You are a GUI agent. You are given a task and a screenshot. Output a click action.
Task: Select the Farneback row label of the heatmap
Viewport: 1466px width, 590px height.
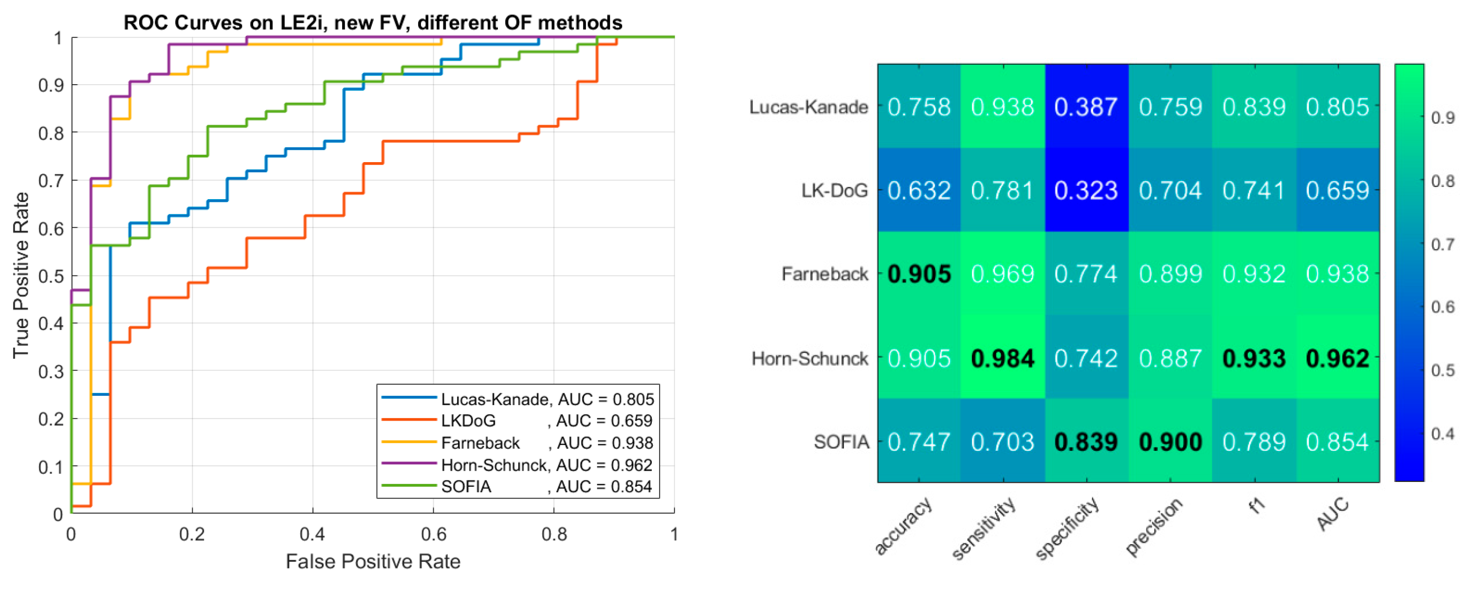pos(825,274)
